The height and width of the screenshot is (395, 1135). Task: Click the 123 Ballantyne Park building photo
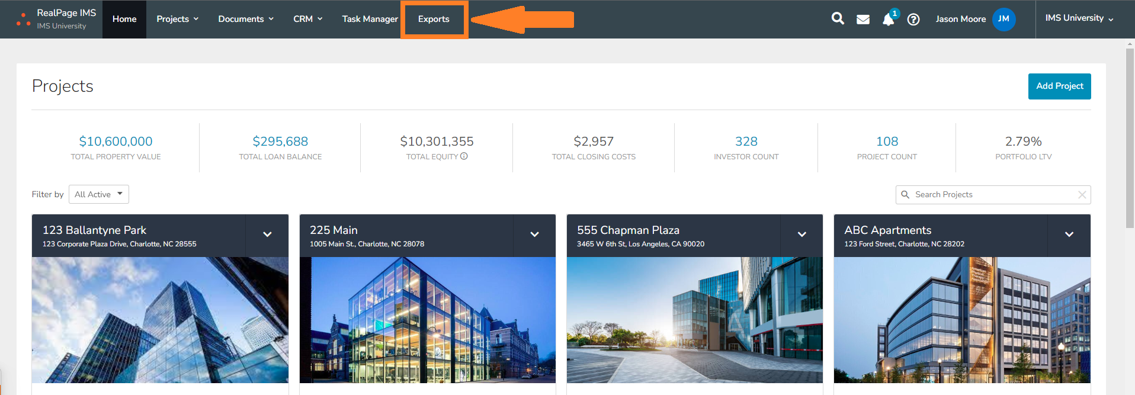click(160, 320)
